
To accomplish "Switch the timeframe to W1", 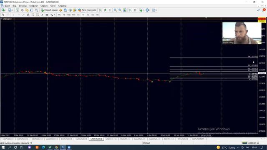I will click(x=93, y=15).
